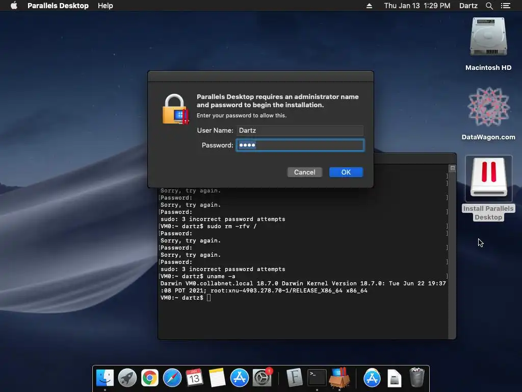Open Finder from the Dock

coord(105,378)
